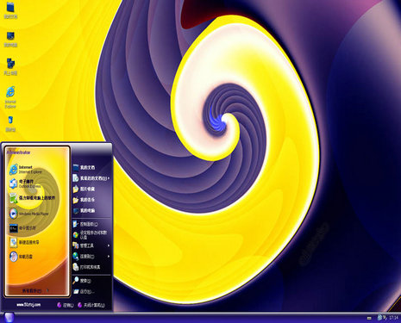Screen dimensions: 401x323
Task: Open Search with the magnifier icon
Action: [82, 281]
